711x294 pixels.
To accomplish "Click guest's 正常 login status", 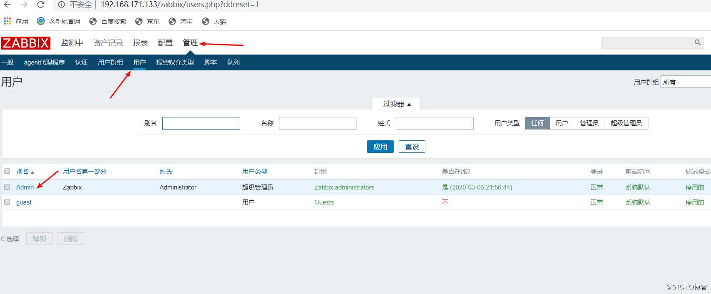I will [597, 202].
